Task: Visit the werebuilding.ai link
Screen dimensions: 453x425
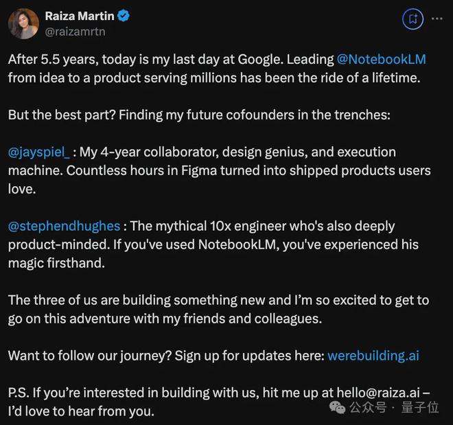Action: click(x=373, y=356)
